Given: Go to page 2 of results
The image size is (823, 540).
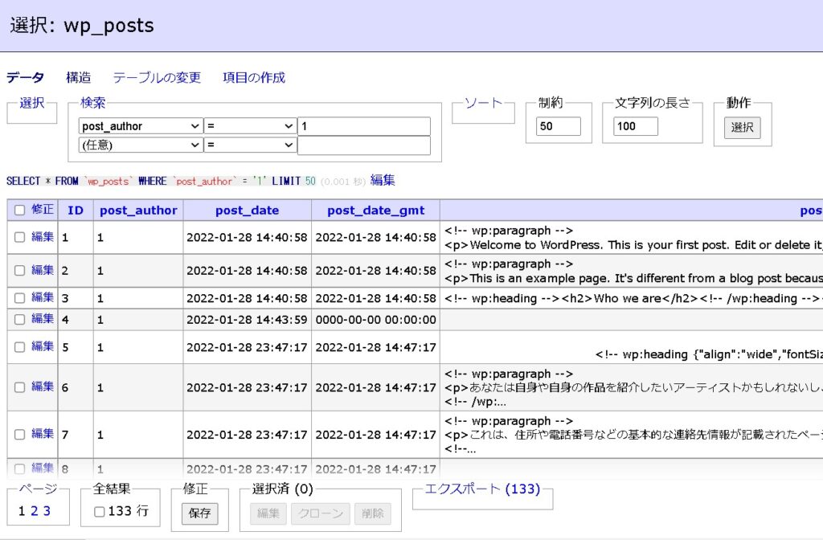Looking at the screenshot, I should [35, 511].
